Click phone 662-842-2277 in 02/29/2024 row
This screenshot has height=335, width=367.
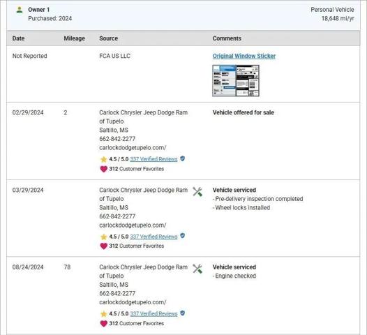[117, 139]
